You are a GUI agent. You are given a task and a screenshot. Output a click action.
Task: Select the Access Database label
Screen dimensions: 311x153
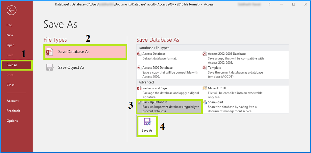pos(154,54)
